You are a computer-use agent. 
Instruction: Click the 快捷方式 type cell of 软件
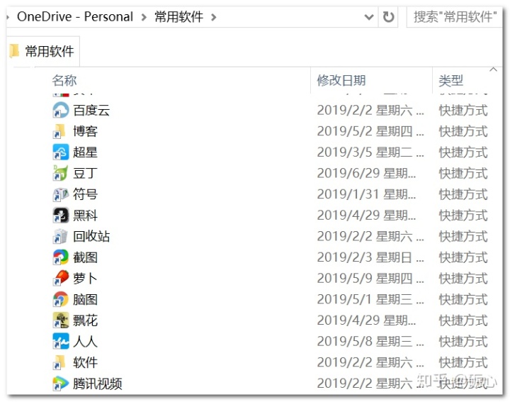tap(463, 362)
